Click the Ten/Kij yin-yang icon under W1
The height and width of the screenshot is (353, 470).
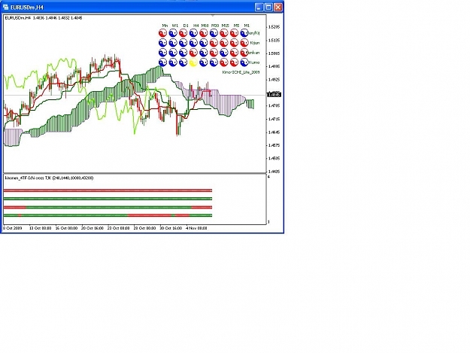[173, 33]
